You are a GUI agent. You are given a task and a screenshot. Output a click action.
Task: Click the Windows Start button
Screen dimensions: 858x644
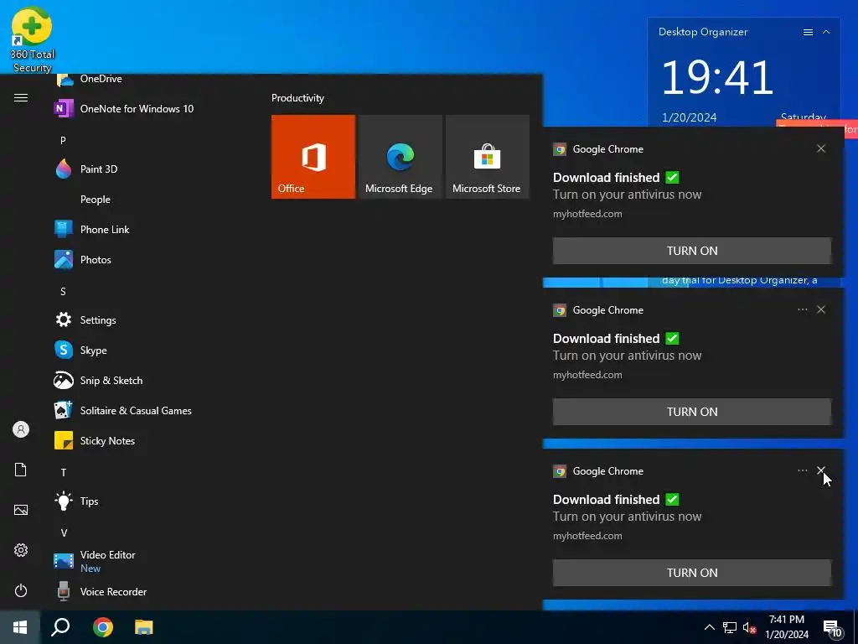click(20, 627)
